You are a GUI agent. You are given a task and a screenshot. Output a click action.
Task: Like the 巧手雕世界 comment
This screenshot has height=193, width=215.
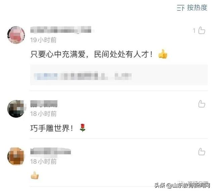202,104
